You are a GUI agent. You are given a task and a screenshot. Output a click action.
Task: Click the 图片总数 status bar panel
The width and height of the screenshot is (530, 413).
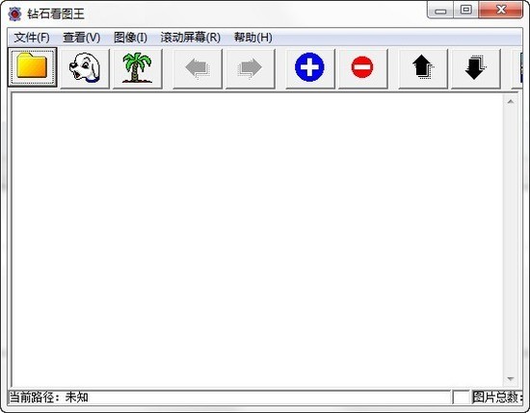click(497, 398)
